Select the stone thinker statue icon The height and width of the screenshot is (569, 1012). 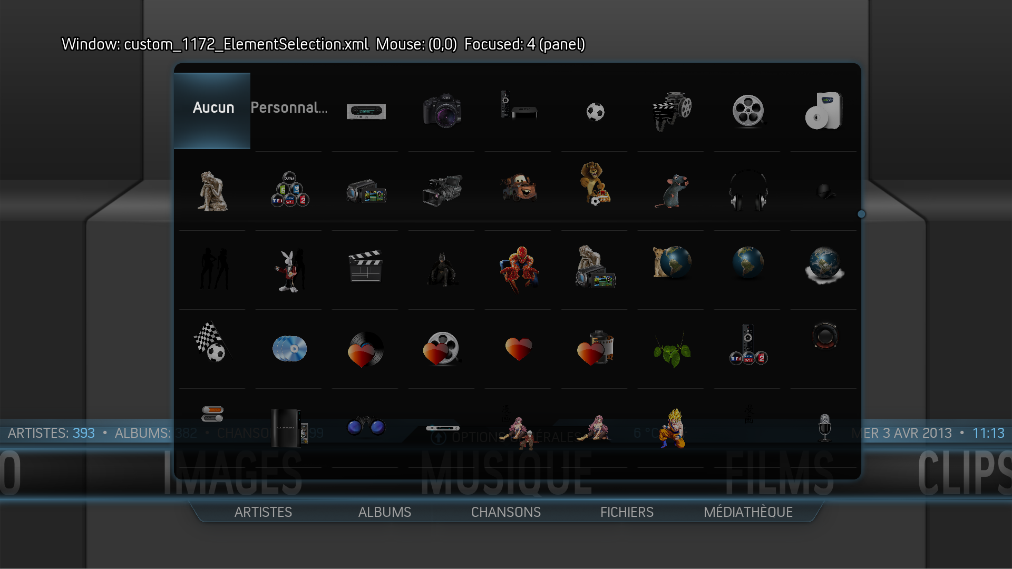(x=212, y=191)
